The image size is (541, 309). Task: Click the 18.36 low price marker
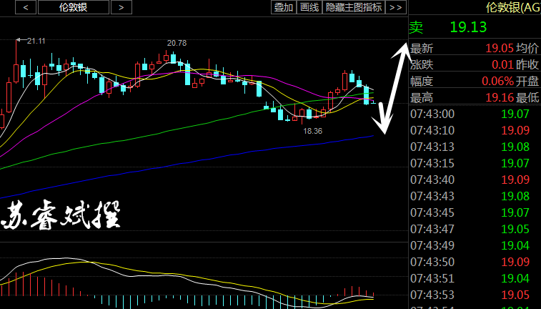312,131
